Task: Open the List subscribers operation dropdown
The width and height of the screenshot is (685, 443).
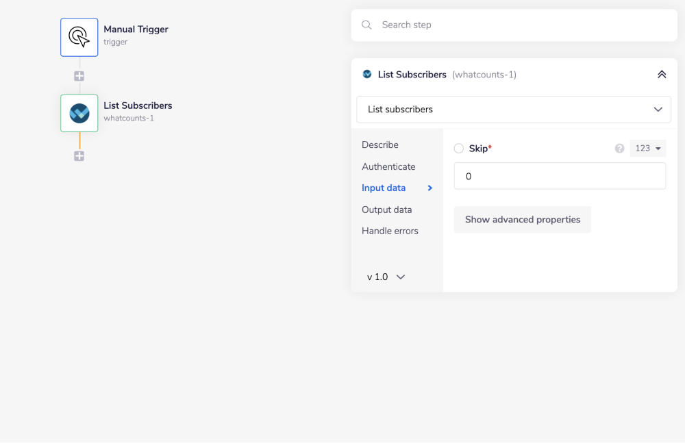Action: (514, 110)
